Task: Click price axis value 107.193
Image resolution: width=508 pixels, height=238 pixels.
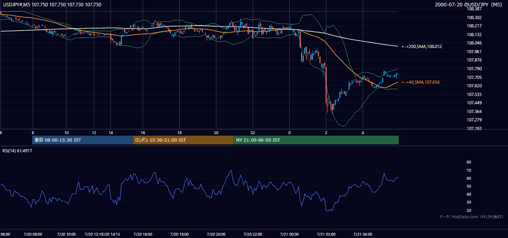Action: pyautogui.click(x=474, y=129)
